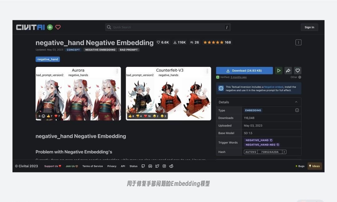Open the Status link

coord(134,166)
